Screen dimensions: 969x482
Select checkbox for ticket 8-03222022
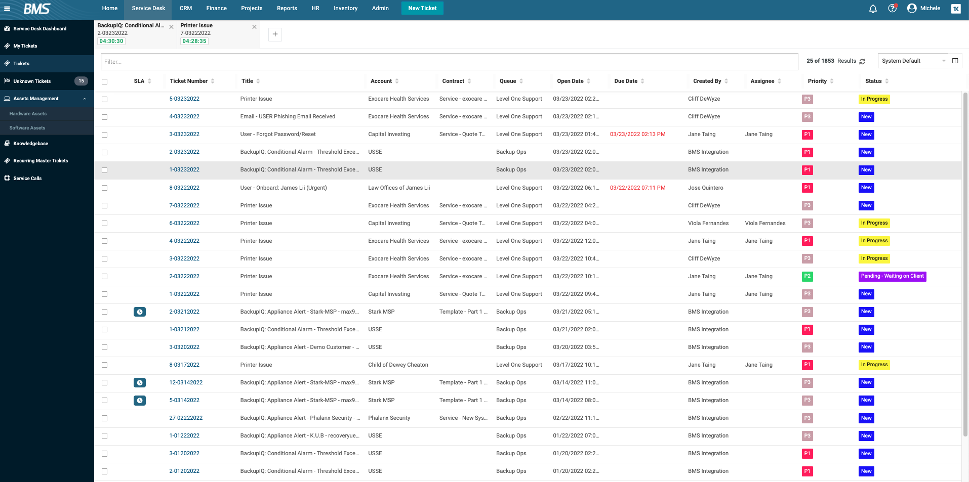[104, 188]
